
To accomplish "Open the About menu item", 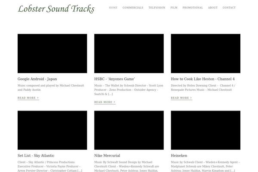I will (x=213, y=8).
